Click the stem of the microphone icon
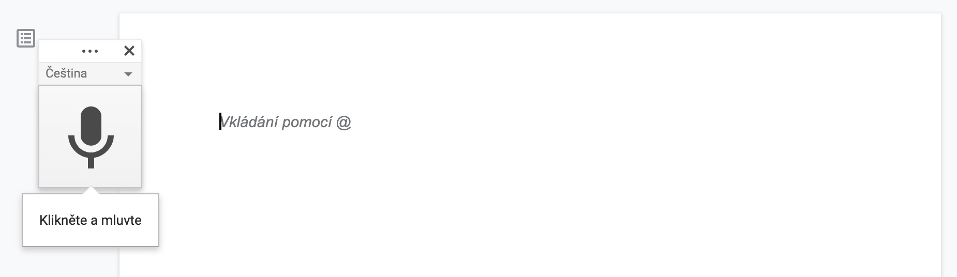This screenshot has width=957, height=277. click(x=91, y=162)
